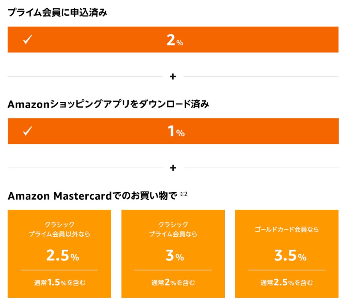Viewport: 343px width, 302px height.
Task: Click the 通常2.5%を含む note
Action: [287, 283]
